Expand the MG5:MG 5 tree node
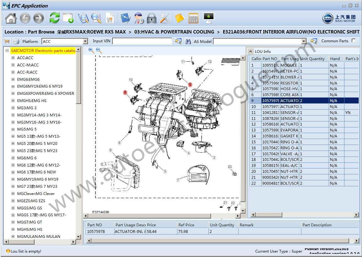The height and width of the screenshot is (257, 362). click(x=13, y=129)
